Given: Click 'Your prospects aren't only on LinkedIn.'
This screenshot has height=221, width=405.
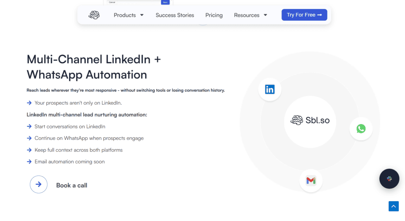Looking at the screenshot, I should click(78, 103).
